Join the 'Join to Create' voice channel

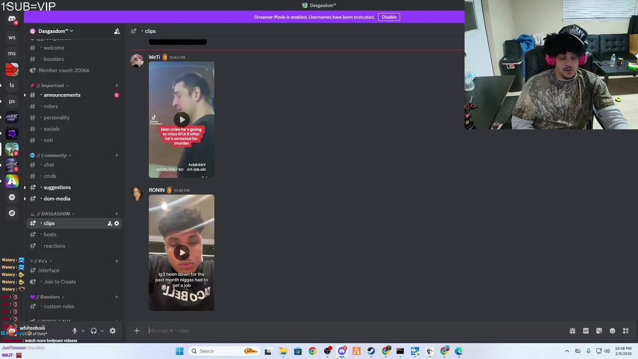point(74,282)
